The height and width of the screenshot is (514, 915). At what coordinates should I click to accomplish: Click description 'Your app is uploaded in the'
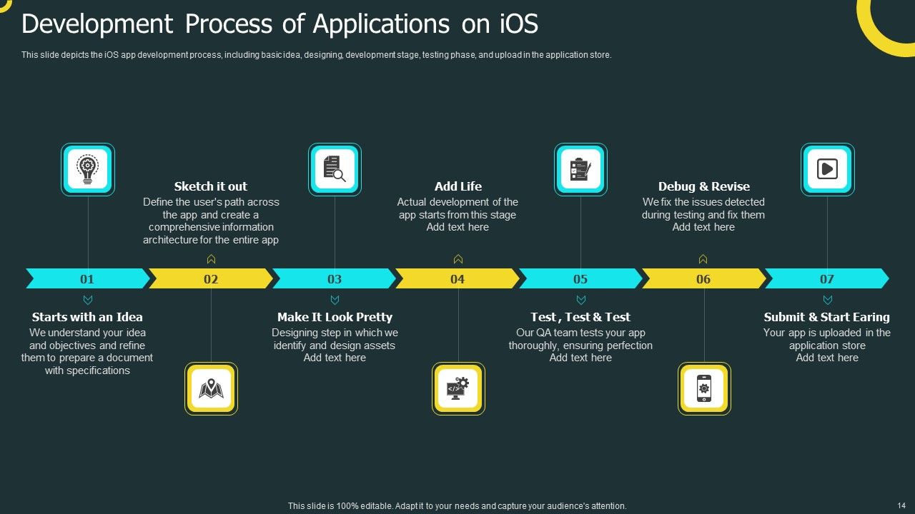coord(827,346)
